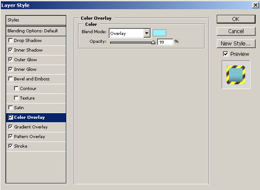Click the striped style preview thumbnail
260x190 pixels.
(x=236, y=75)
